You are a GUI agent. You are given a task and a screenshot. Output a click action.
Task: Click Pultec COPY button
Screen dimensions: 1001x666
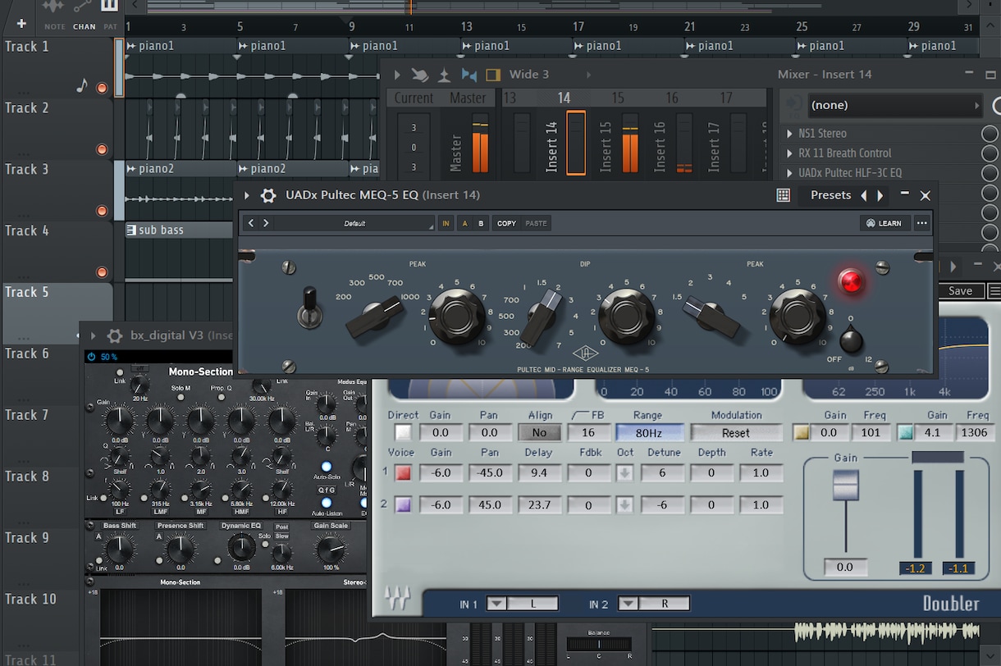pyautogui.click(x=506, y=223)
